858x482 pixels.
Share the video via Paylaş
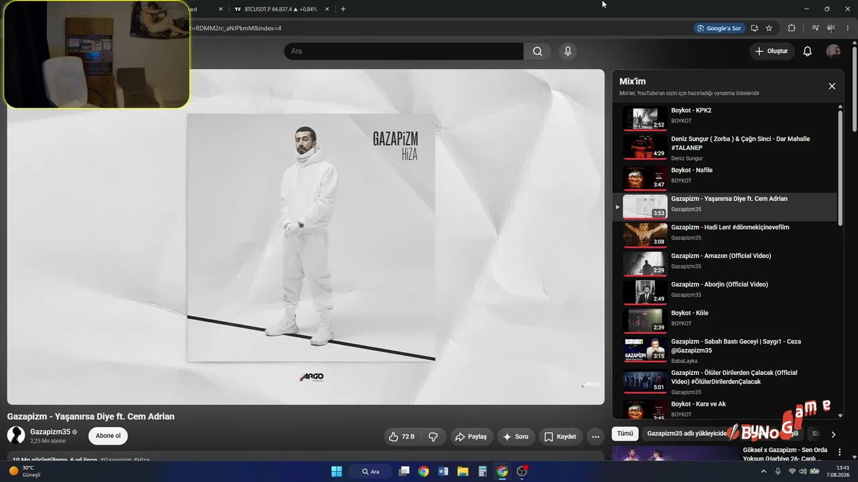pyautogui.click(x=471, y=436)
